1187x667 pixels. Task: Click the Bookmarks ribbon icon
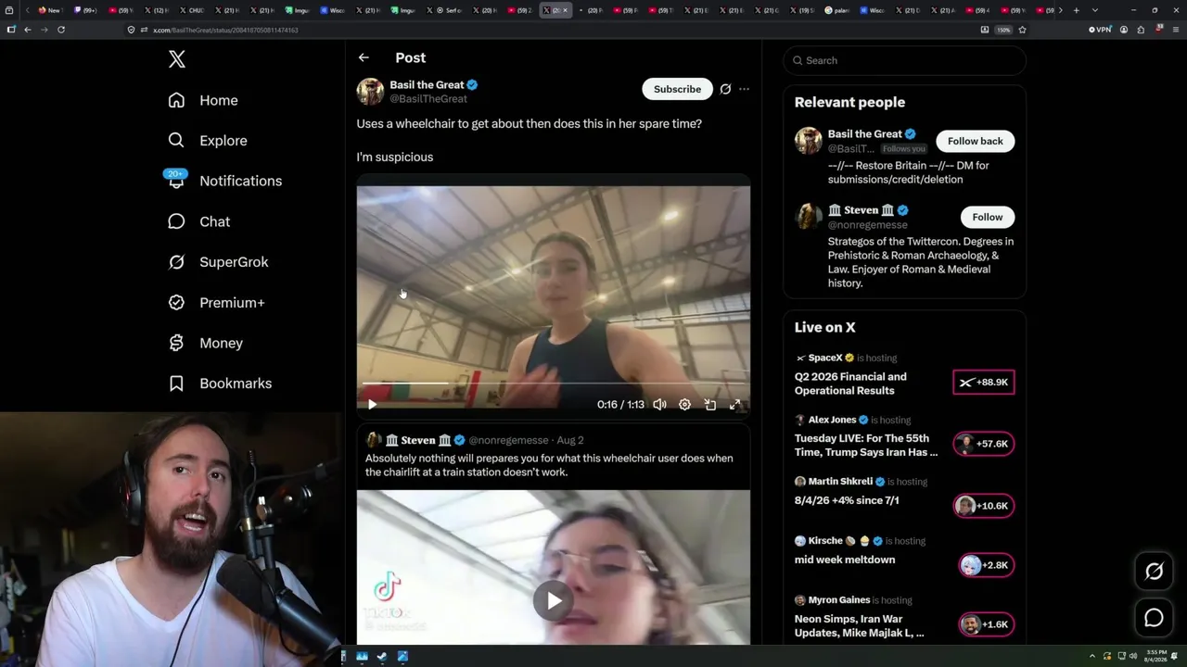click(x=176, y=384)
